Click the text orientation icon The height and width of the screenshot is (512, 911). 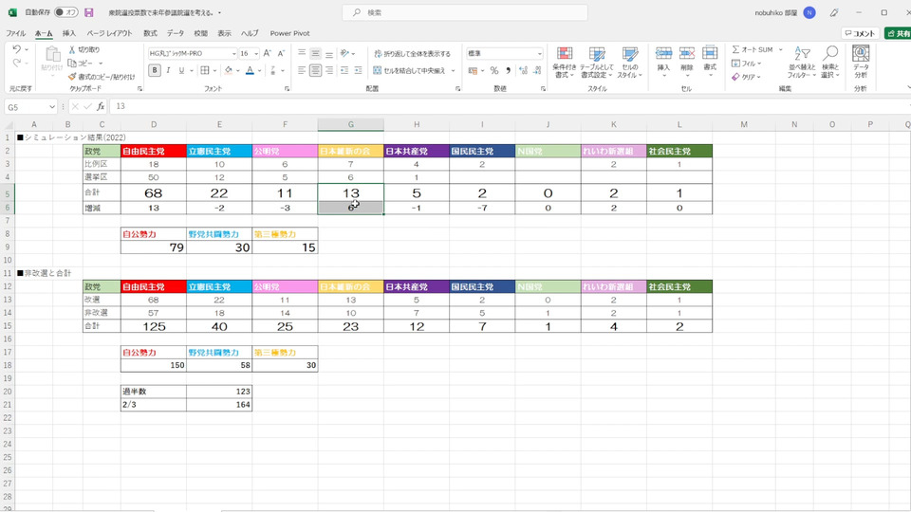click(x=344, y=53)
